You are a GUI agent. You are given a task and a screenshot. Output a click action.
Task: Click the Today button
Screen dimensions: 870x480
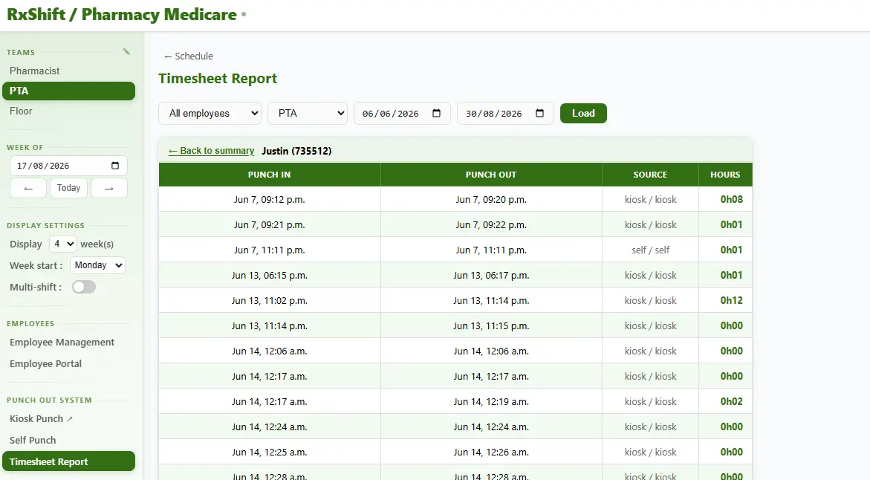pyautogui.click(x=69, y=188)
